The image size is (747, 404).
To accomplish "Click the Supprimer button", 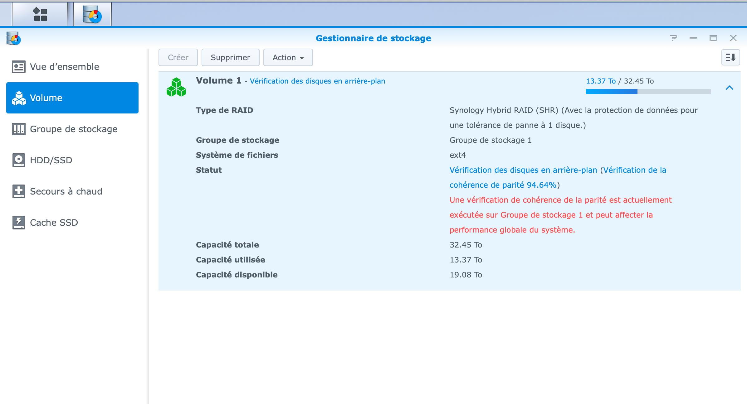I will (x=230, y=57).
